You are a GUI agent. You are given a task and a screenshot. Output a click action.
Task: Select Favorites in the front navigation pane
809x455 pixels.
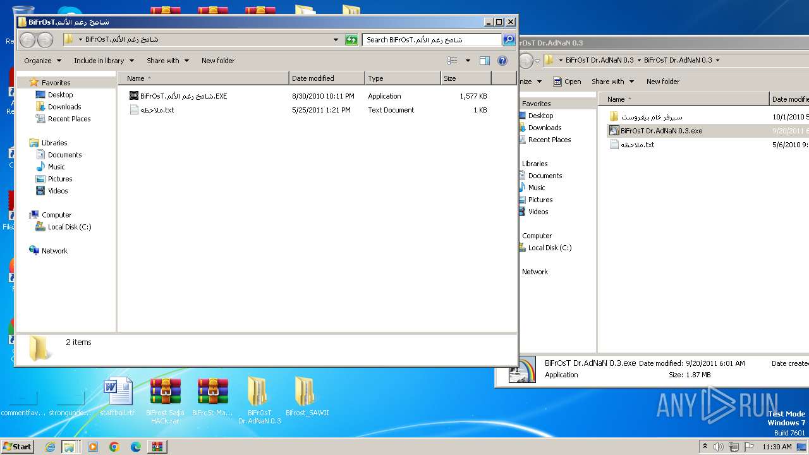[56, 83]
